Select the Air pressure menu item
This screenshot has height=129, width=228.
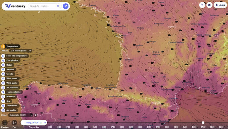tap(11, 87)
